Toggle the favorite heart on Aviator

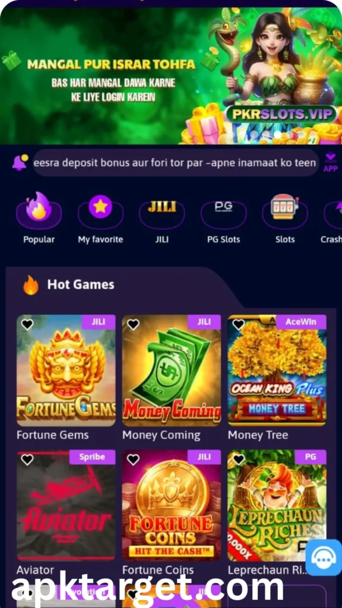(x=27, y=460)
